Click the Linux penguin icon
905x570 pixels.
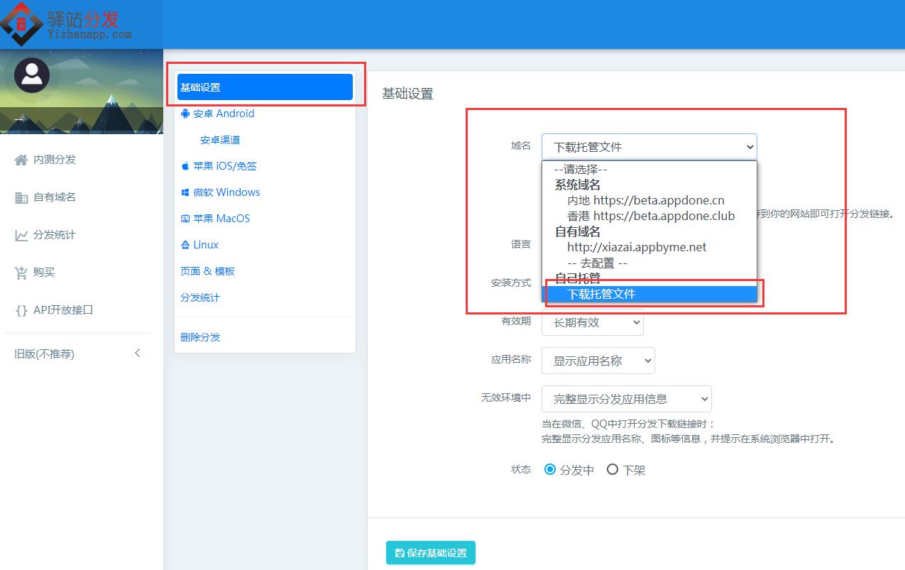click(x=185, y=245)
